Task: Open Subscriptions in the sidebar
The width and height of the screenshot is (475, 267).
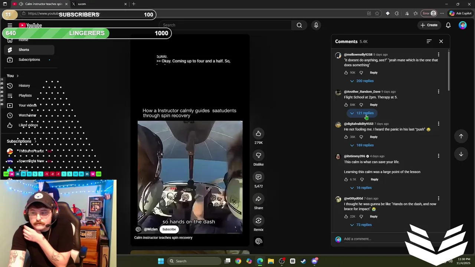Action: pyautogui.click(x=29, y=60)
